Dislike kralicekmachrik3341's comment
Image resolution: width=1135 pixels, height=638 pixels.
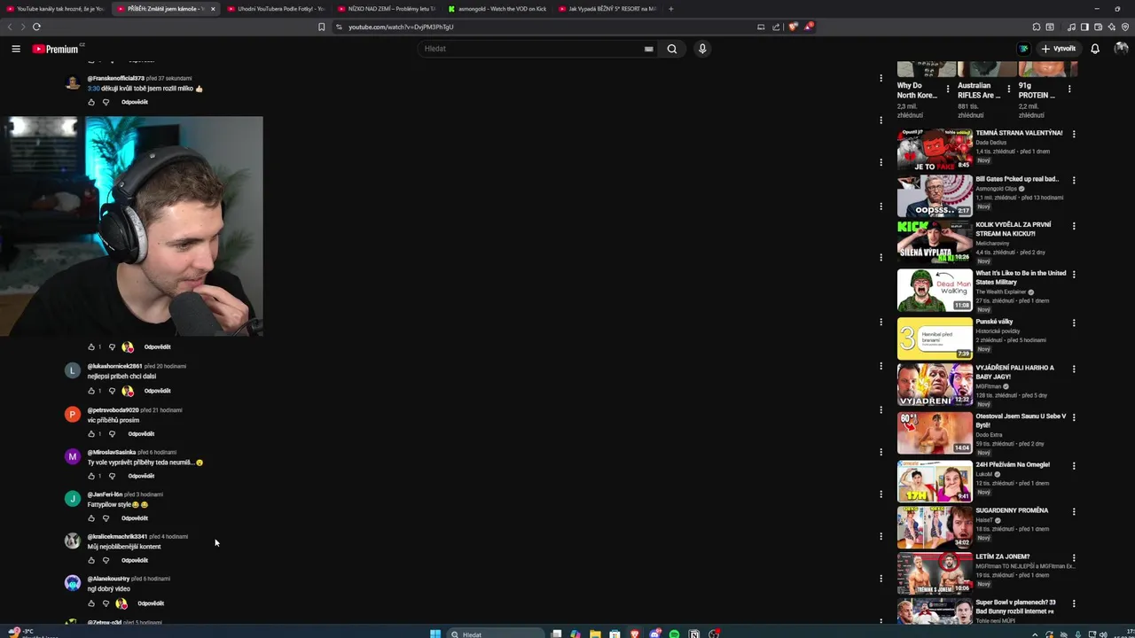[x=106, y=560]
